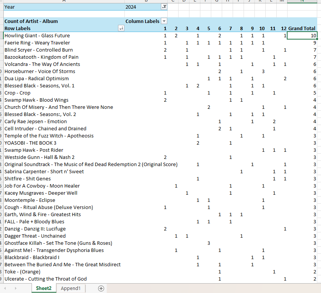Select Moontemple - Eclipse cell
Image resolution: width=321 pixels, height=293 pixels.
64,200
